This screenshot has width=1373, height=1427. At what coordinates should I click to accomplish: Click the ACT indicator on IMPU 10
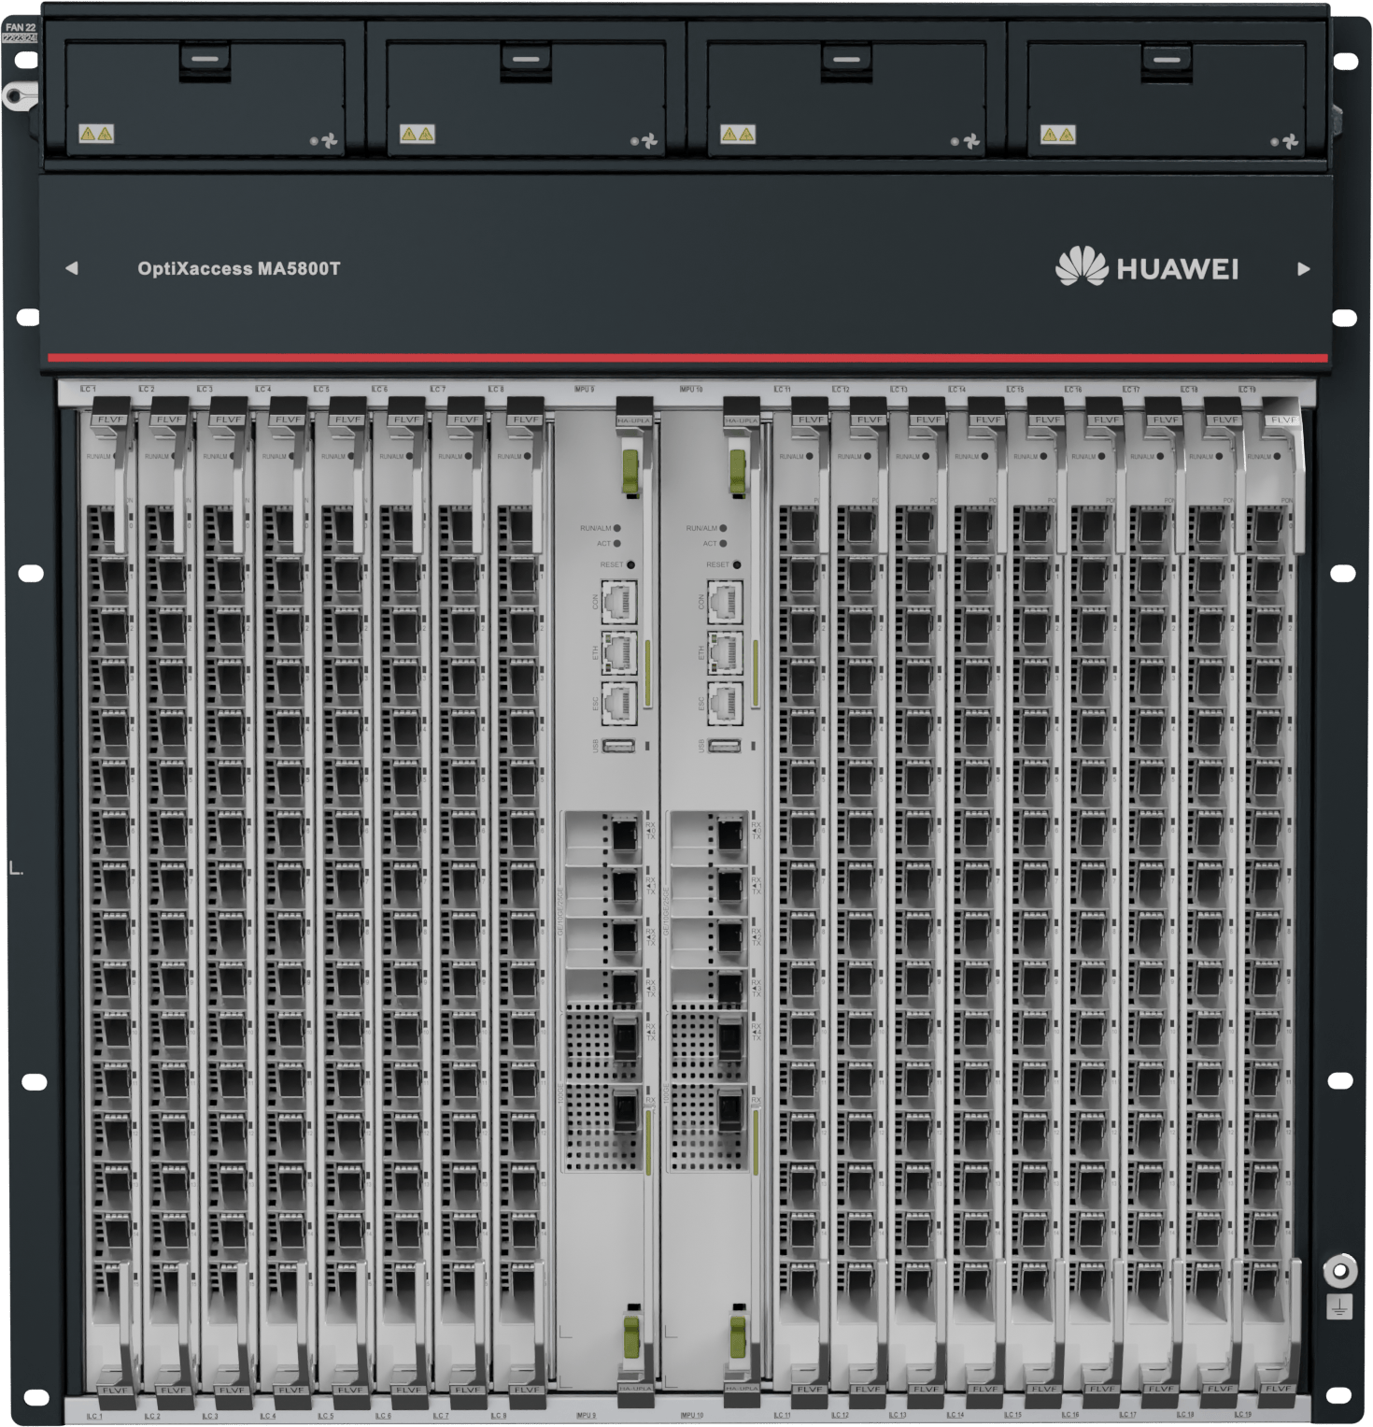coord(723,543)
